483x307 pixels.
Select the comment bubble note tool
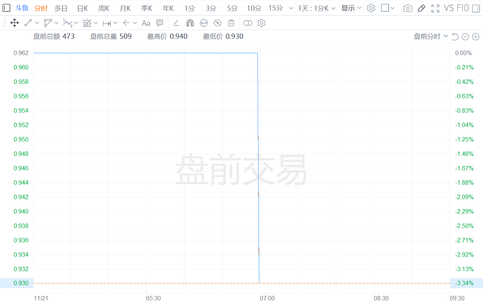(x=160, y=23)
